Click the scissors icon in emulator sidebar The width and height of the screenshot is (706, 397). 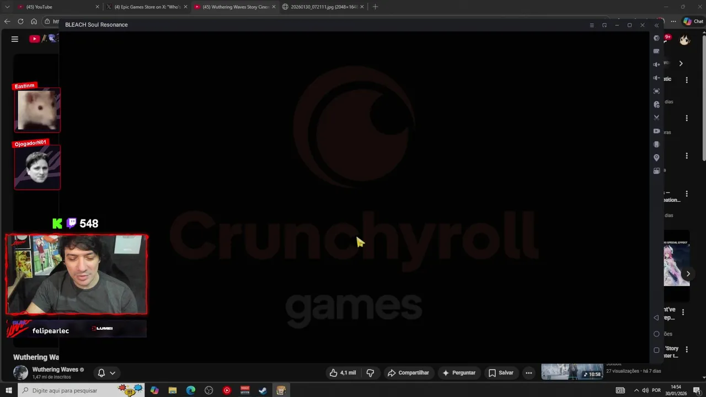[x=656, y=117]
